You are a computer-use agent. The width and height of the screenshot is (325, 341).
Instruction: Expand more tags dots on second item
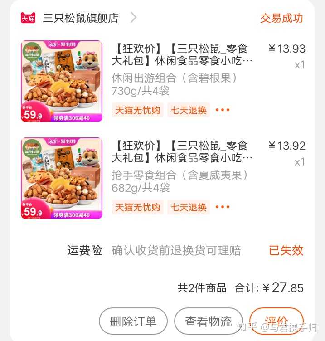point(223,207)
